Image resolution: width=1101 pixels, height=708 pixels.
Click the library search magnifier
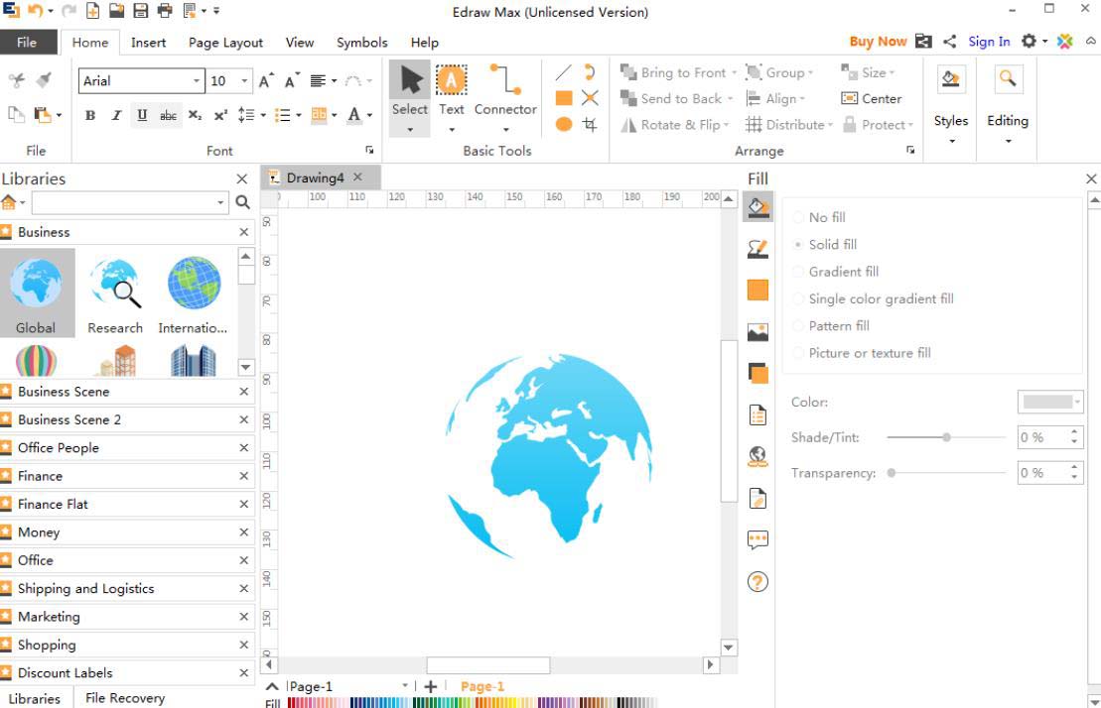[x=242, y=202]
